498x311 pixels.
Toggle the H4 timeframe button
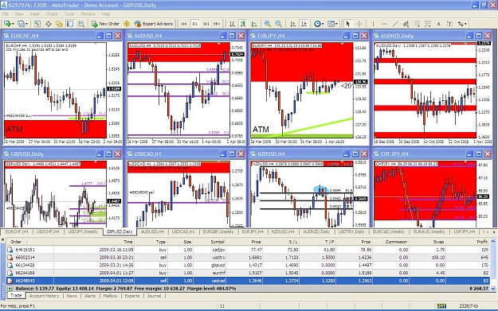click(184, 24)
